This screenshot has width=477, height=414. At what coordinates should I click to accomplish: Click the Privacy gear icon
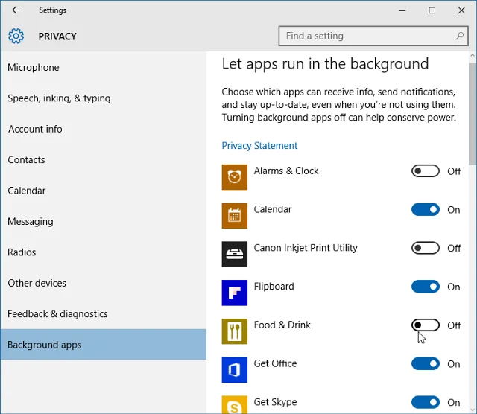[16, 36]
